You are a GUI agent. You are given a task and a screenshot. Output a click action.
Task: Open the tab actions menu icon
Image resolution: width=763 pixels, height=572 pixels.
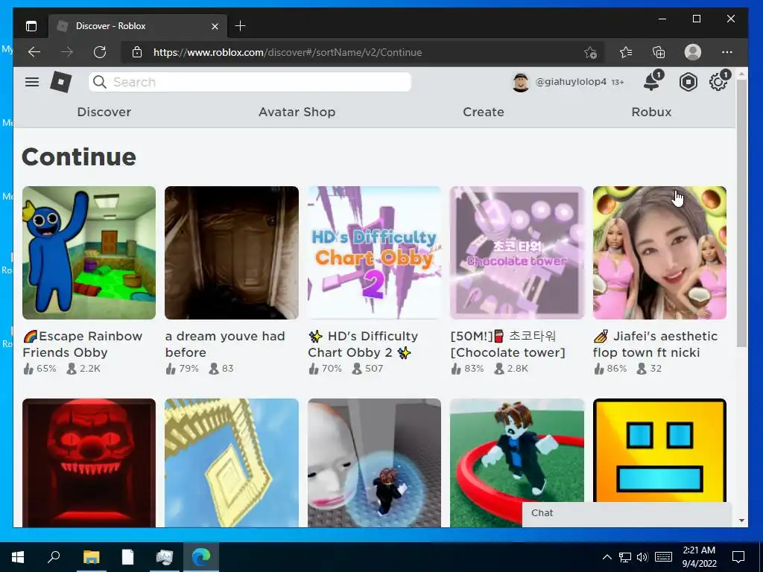31,26
